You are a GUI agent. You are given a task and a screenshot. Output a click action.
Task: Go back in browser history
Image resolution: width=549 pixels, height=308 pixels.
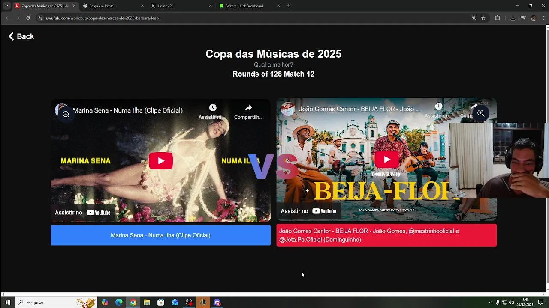pyautogui.click(x=7, y=18)
